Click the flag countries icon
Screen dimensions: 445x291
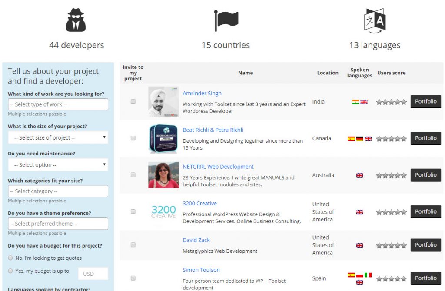click(x=226, y=20)
